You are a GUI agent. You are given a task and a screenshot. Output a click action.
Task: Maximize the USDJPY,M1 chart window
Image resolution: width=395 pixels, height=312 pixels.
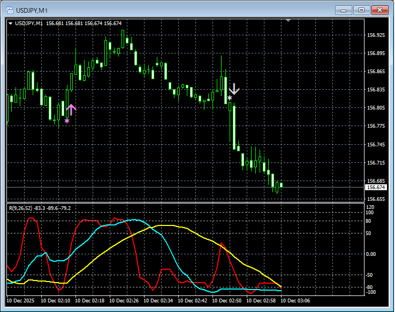(x=361, y=10)
